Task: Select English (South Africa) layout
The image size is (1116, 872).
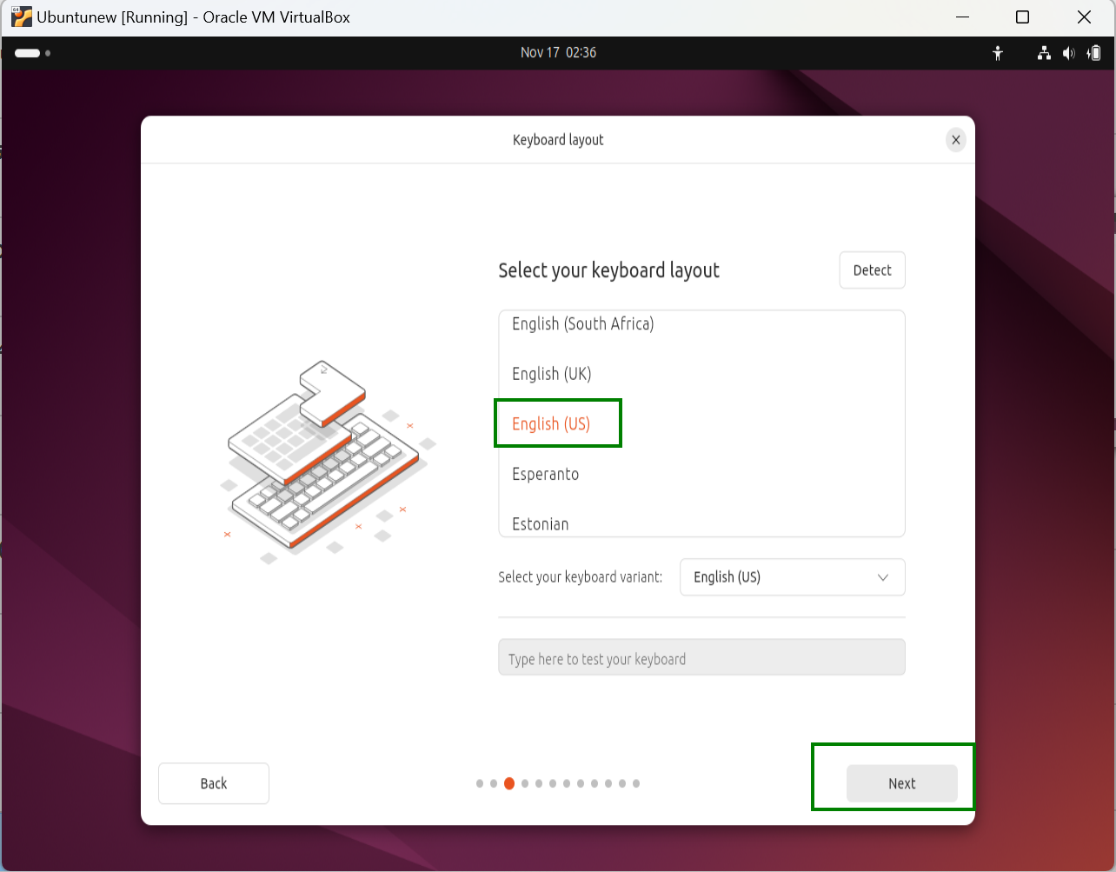Action: (701, 324)
